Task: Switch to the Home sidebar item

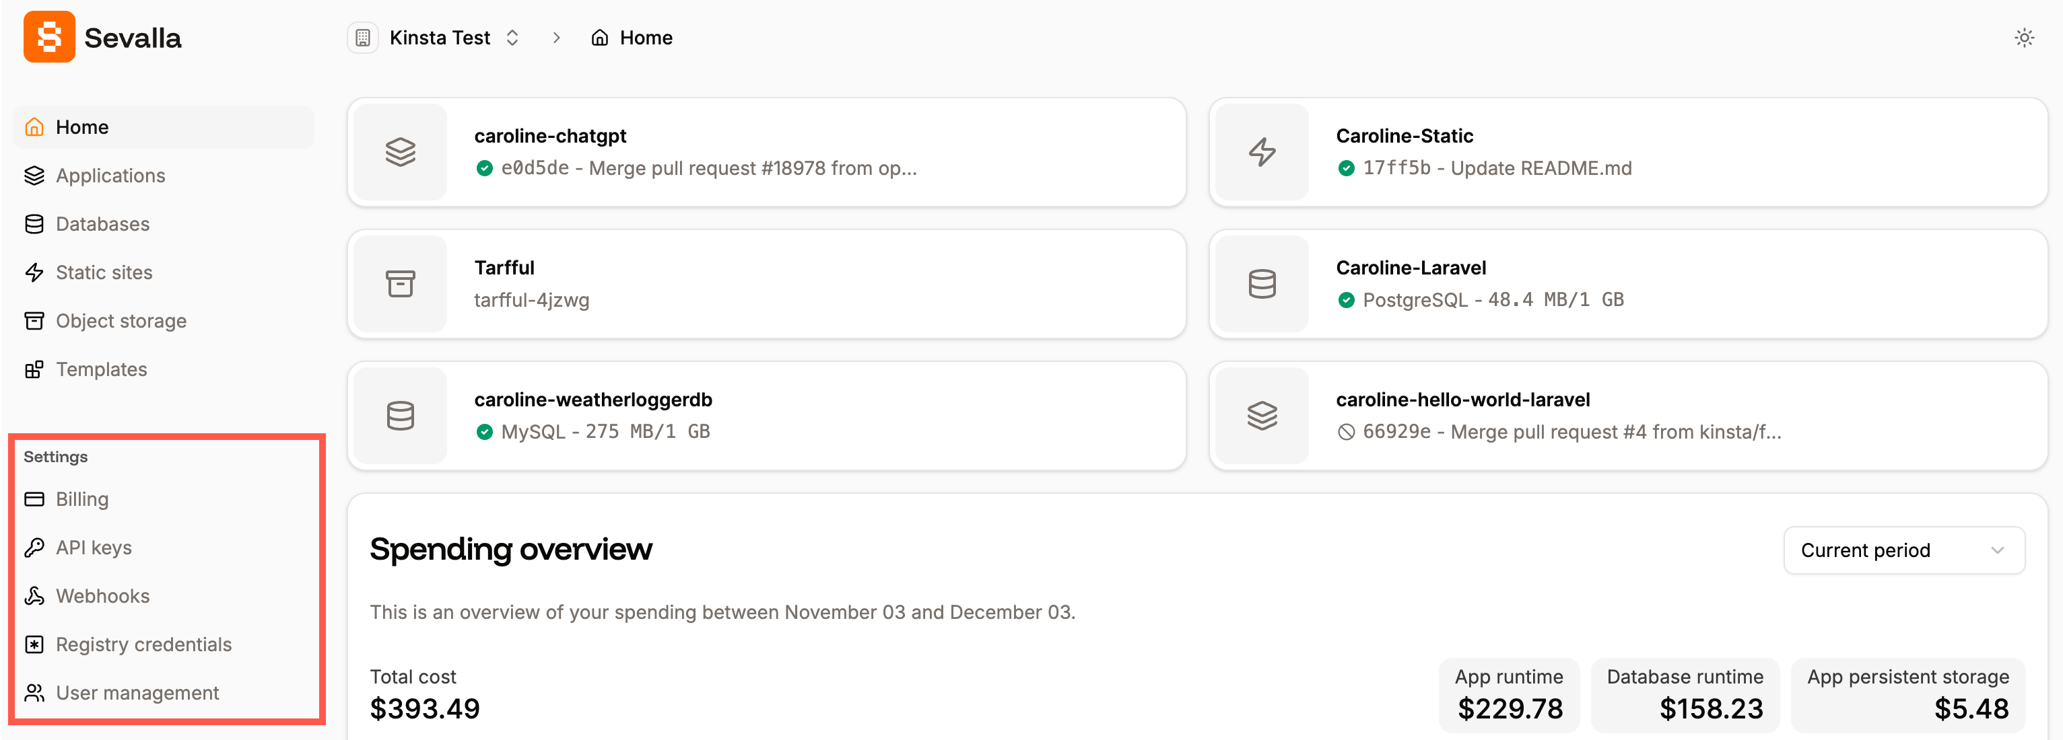Action: (81, 126)
